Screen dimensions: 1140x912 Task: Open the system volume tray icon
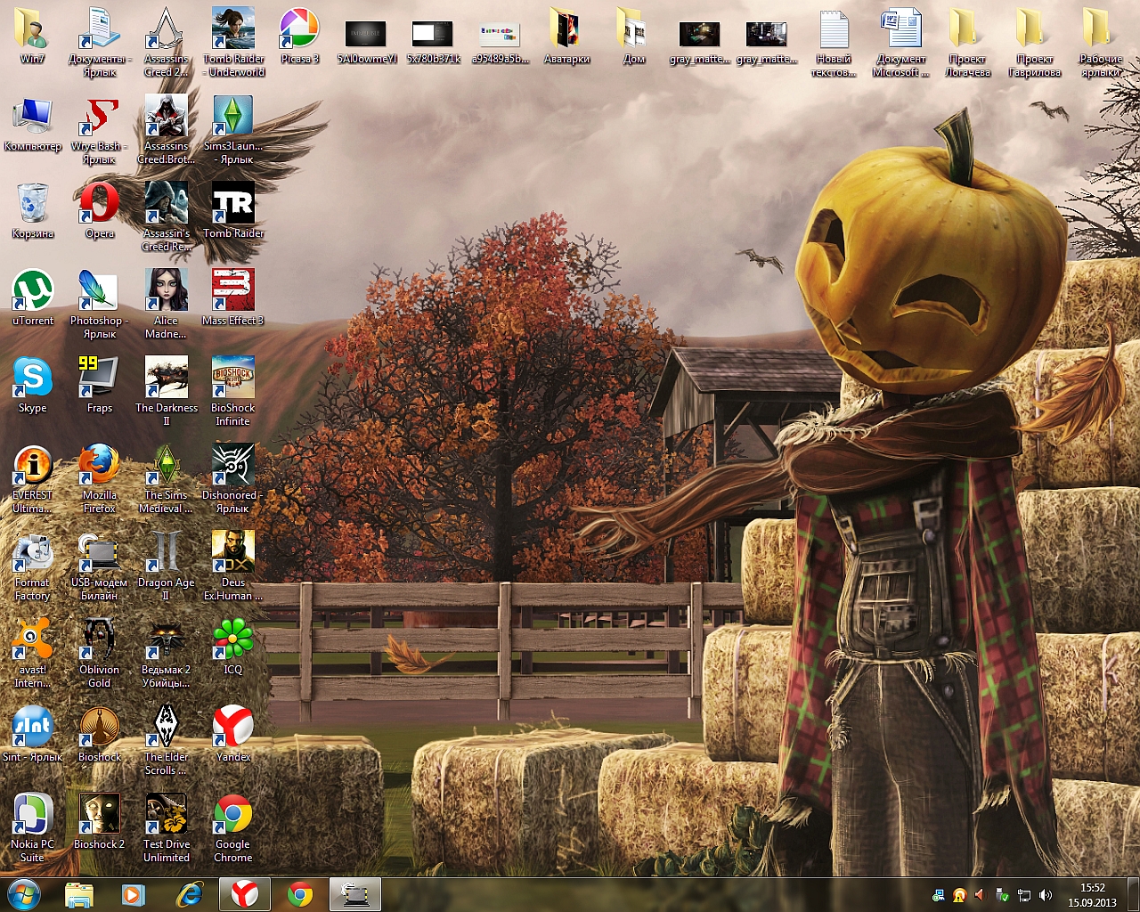coord(1046,895)
